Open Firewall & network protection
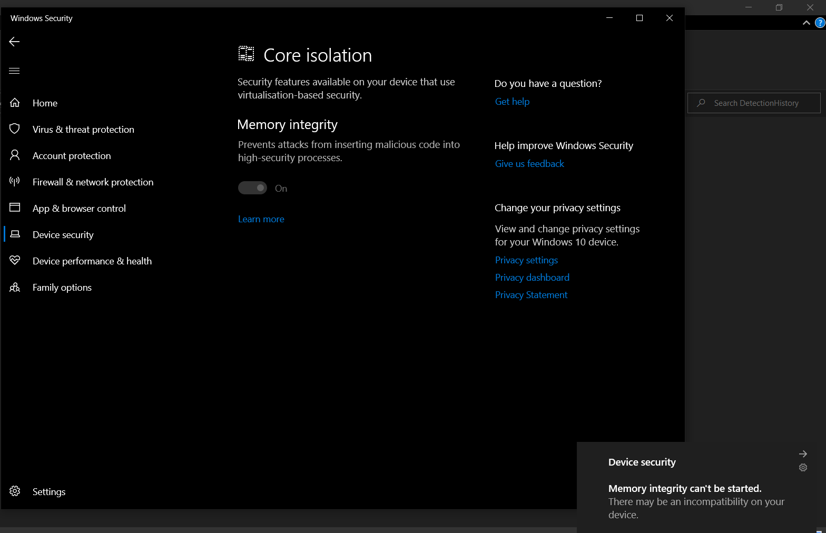The image size is (826, 533). [93, 182]
